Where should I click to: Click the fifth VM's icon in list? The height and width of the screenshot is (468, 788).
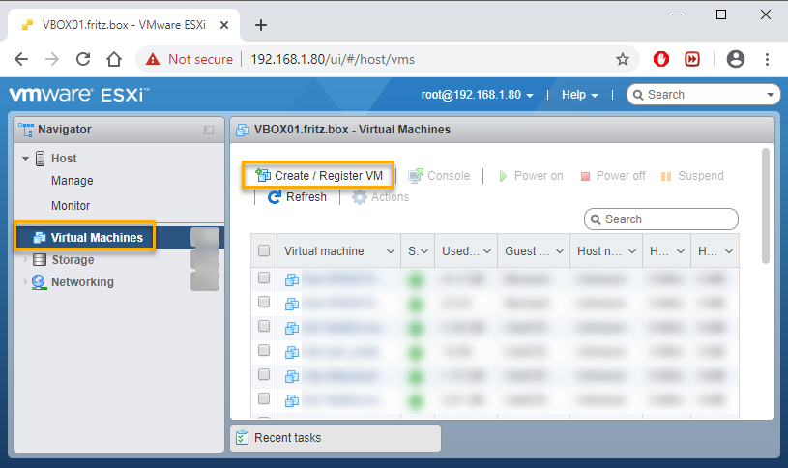(x=292, y=376)
